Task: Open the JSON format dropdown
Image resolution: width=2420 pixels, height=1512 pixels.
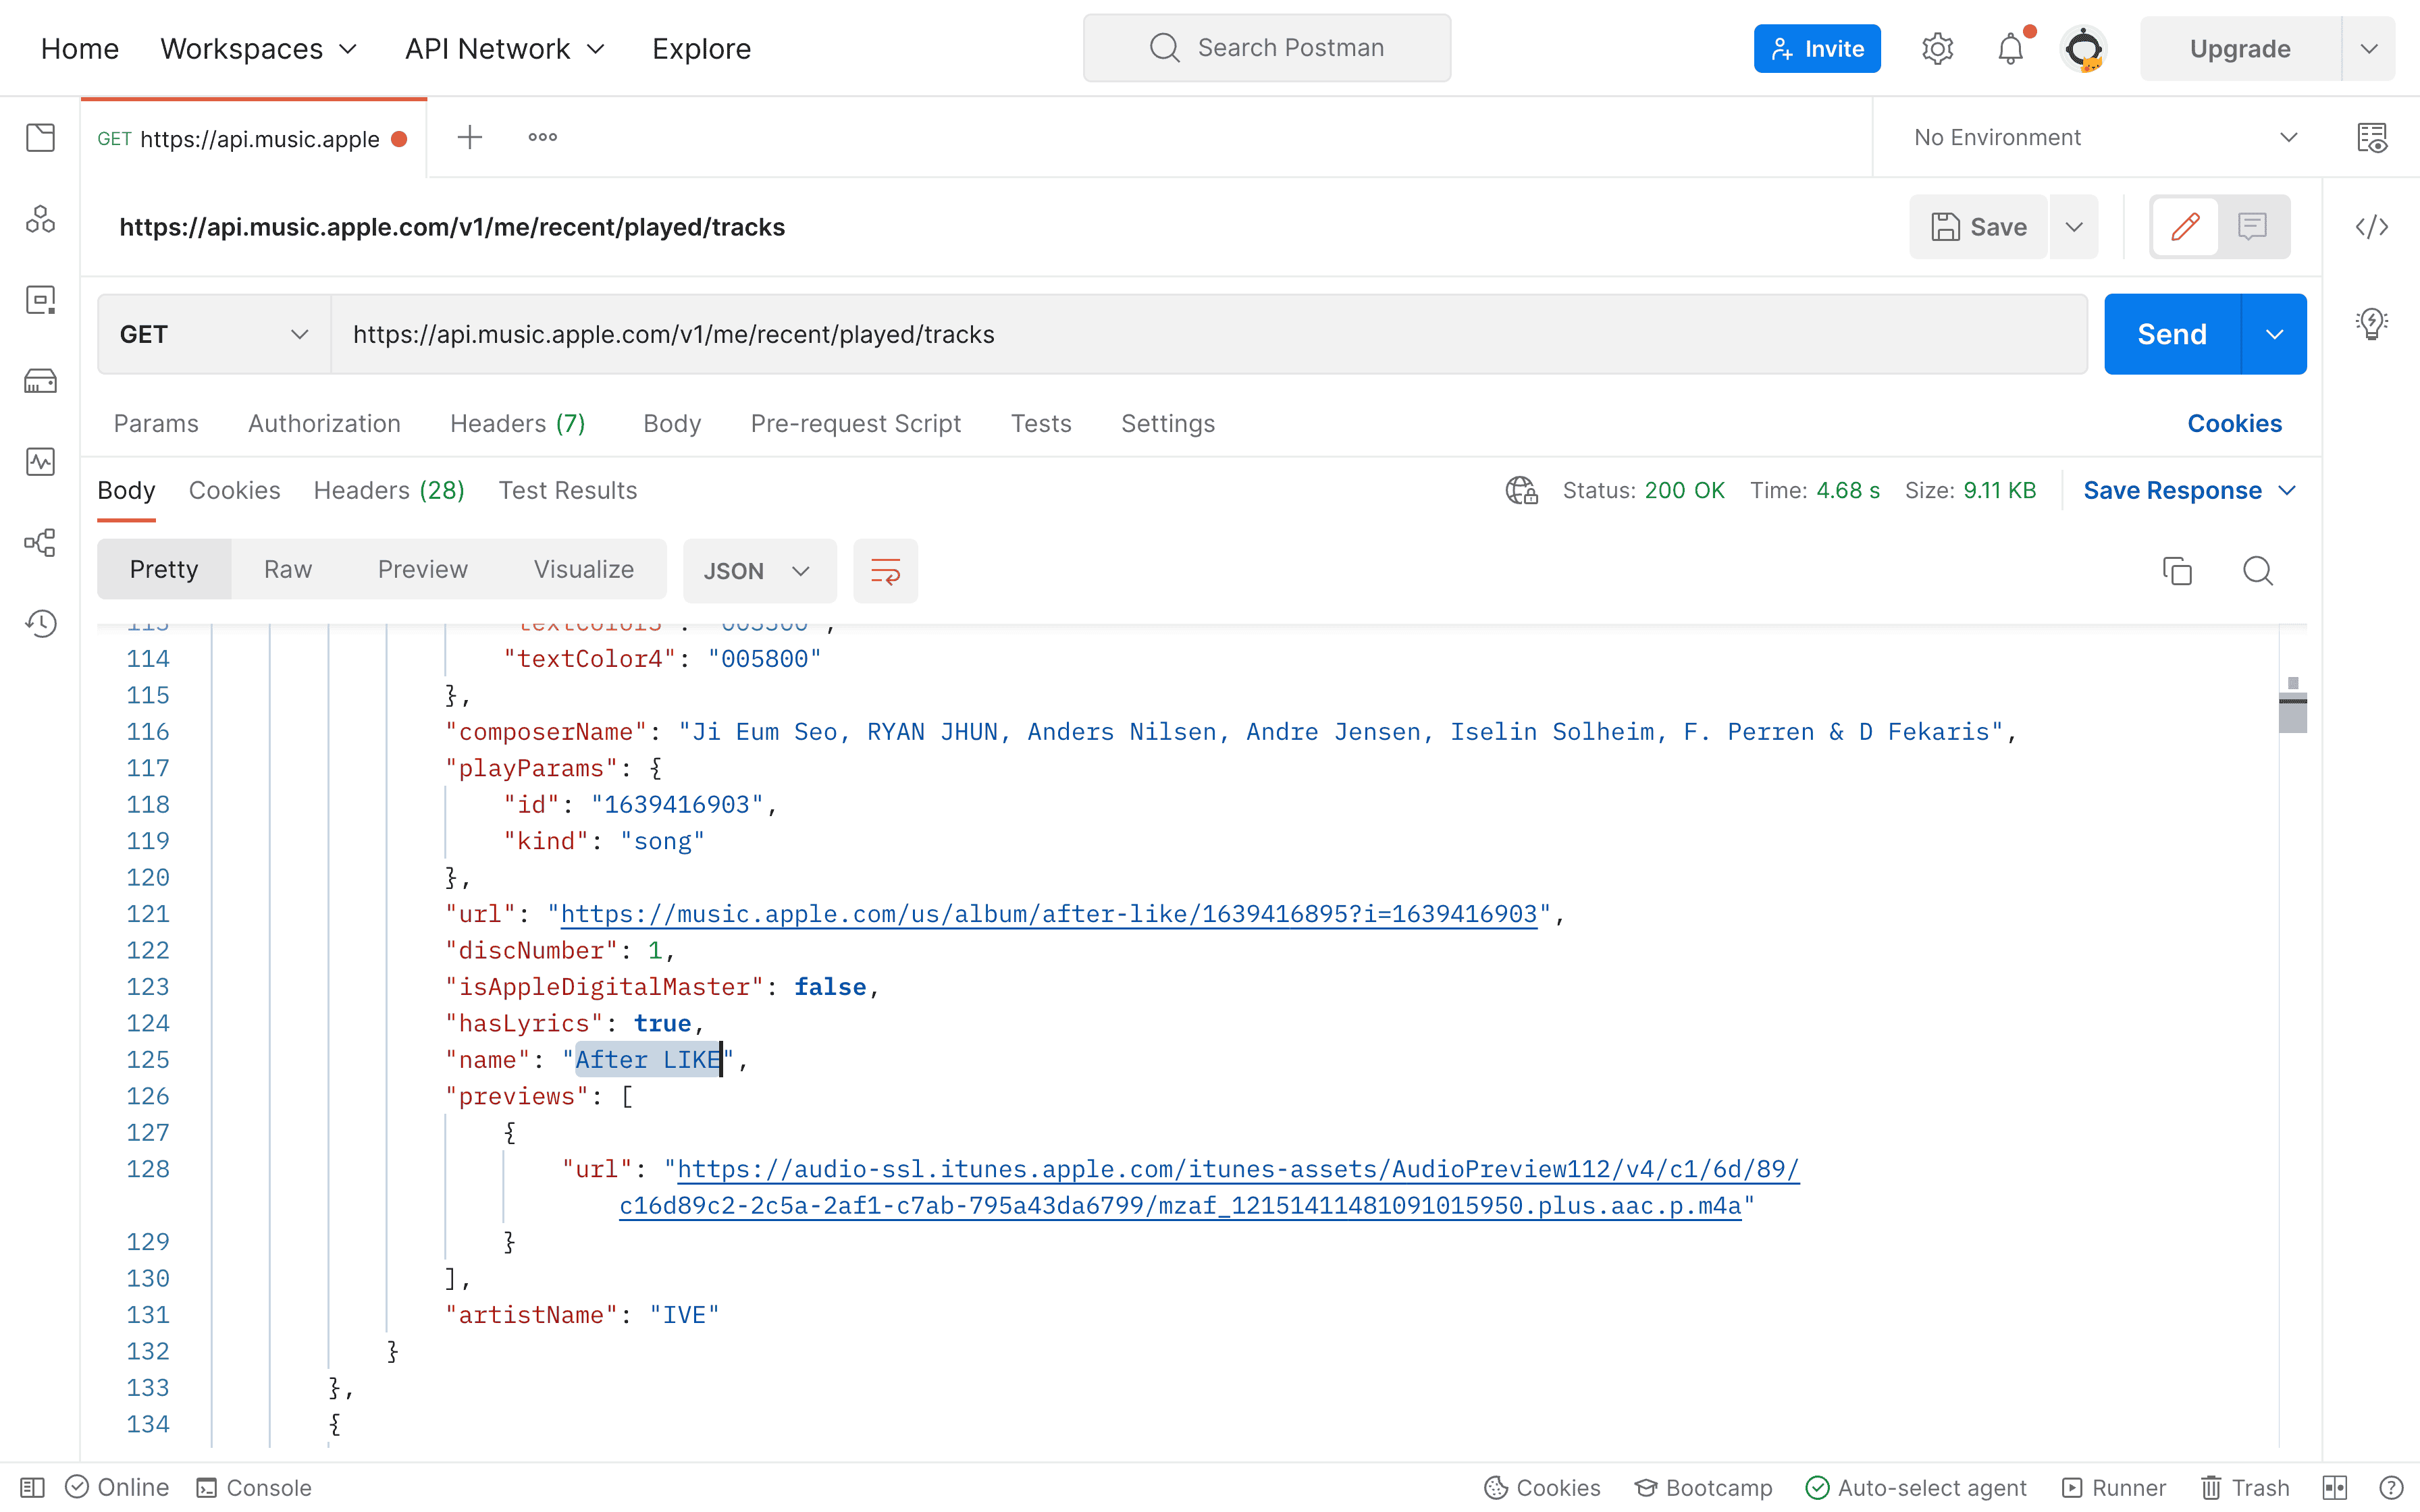Action: (758, 571)
